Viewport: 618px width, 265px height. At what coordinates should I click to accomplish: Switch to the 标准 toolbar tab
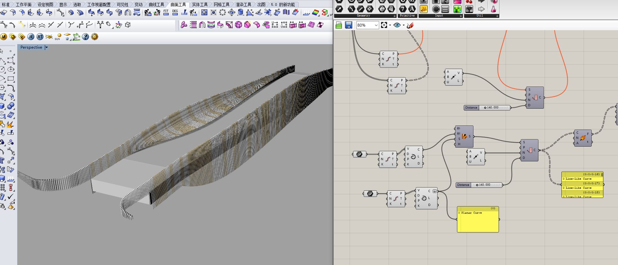[x=6, y=5]
